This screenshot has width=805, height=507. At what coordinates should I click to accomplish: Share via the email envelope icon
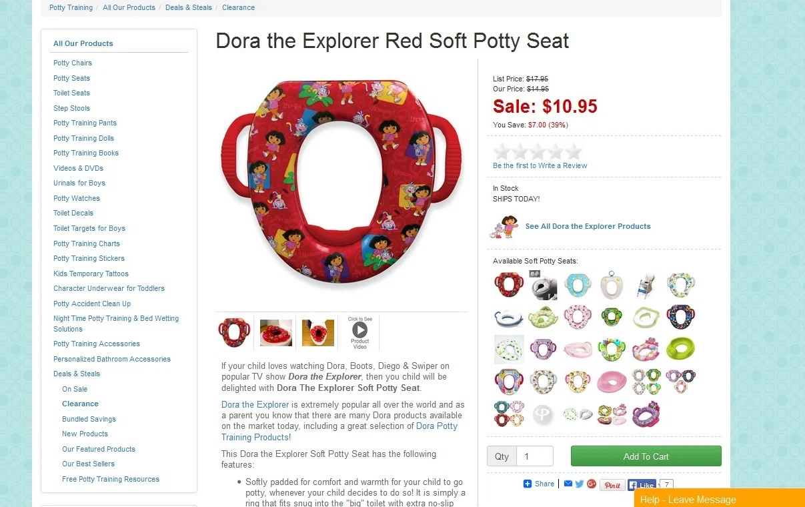(568, 484)
